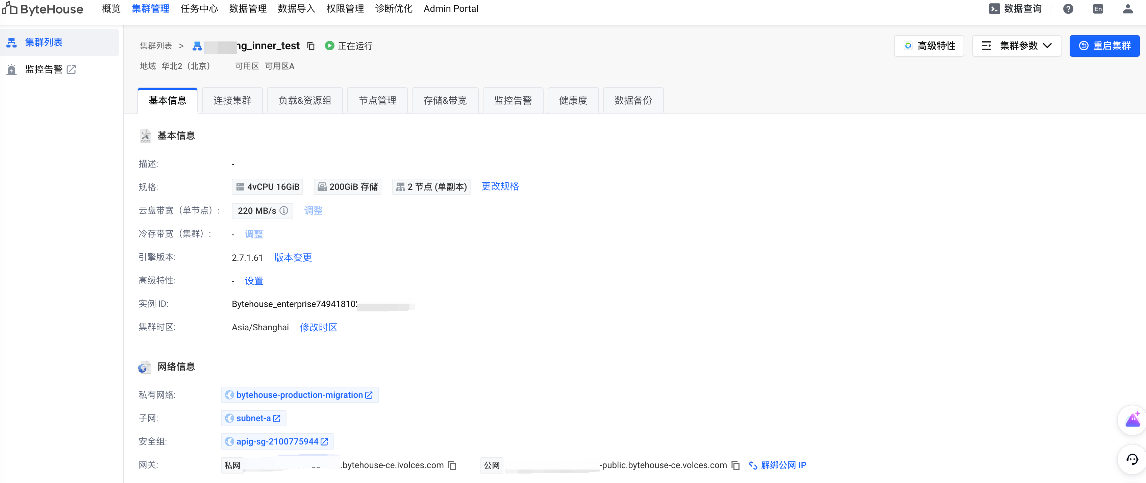Switch to the 节点管理 tab
Viewport: 1146px width, 483px height.
pos(377,101)
